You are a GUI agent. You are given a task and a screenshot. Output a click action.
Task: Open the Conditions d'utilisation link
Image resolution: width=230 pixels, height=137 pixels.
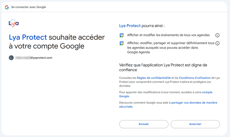195,78
